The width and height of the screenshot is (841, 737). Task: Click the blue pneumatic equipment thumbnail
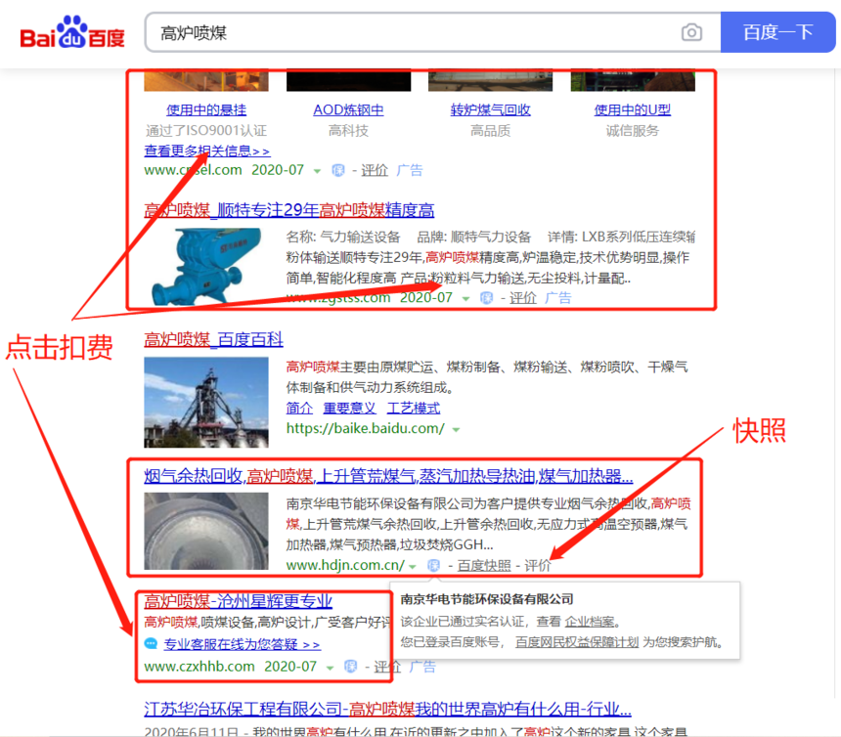click(206, 267)
